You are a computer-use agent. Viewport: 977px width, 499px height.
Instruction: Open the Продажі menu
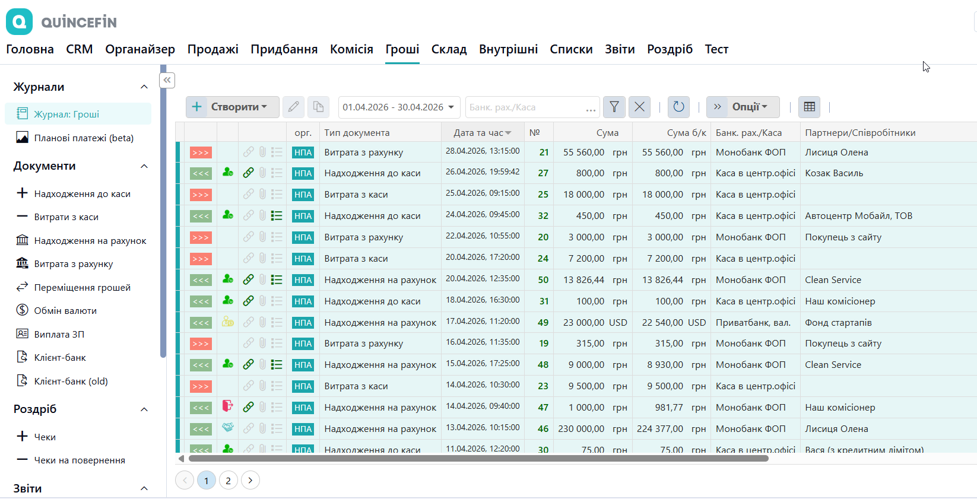click(213, 49)
